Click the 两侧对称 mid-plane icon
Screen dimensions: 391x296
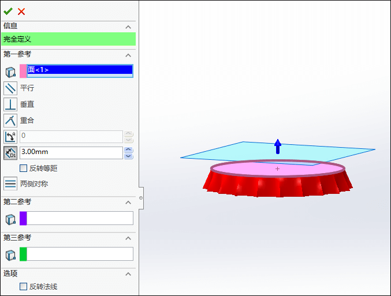coord(10,183)
